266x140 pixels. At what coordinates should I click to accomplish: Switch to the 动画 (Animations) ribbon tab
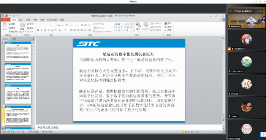(x=42, y=20)
